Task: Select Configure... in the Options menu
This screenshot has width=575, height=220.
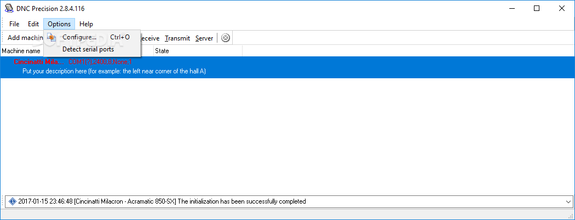Action: tap(79, 37)
